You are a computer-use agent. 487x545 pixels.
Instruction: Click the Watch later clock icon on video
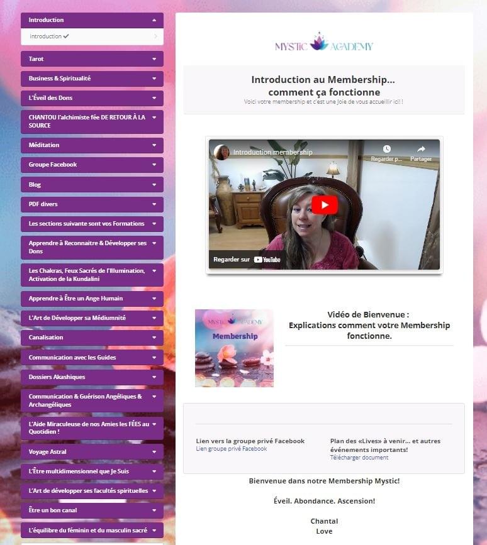[x=386, y=149]
